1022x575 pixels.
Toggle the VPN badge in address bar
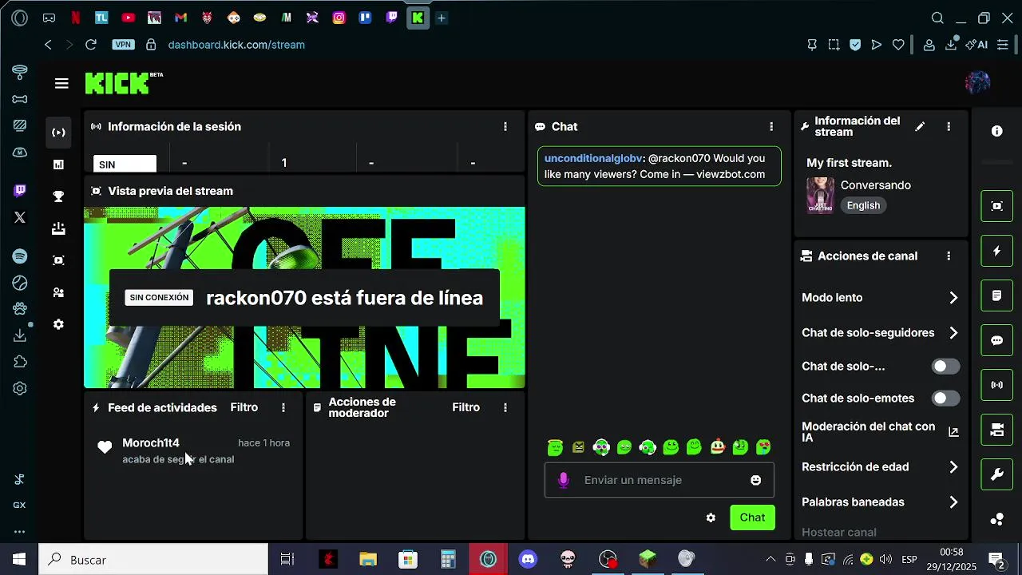pyautogui.click(x=123, y=45)
